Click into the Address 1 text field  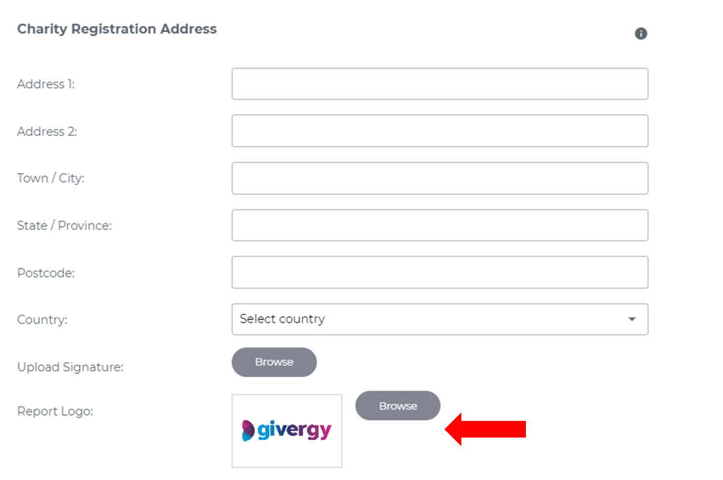[x=439, y=84]
